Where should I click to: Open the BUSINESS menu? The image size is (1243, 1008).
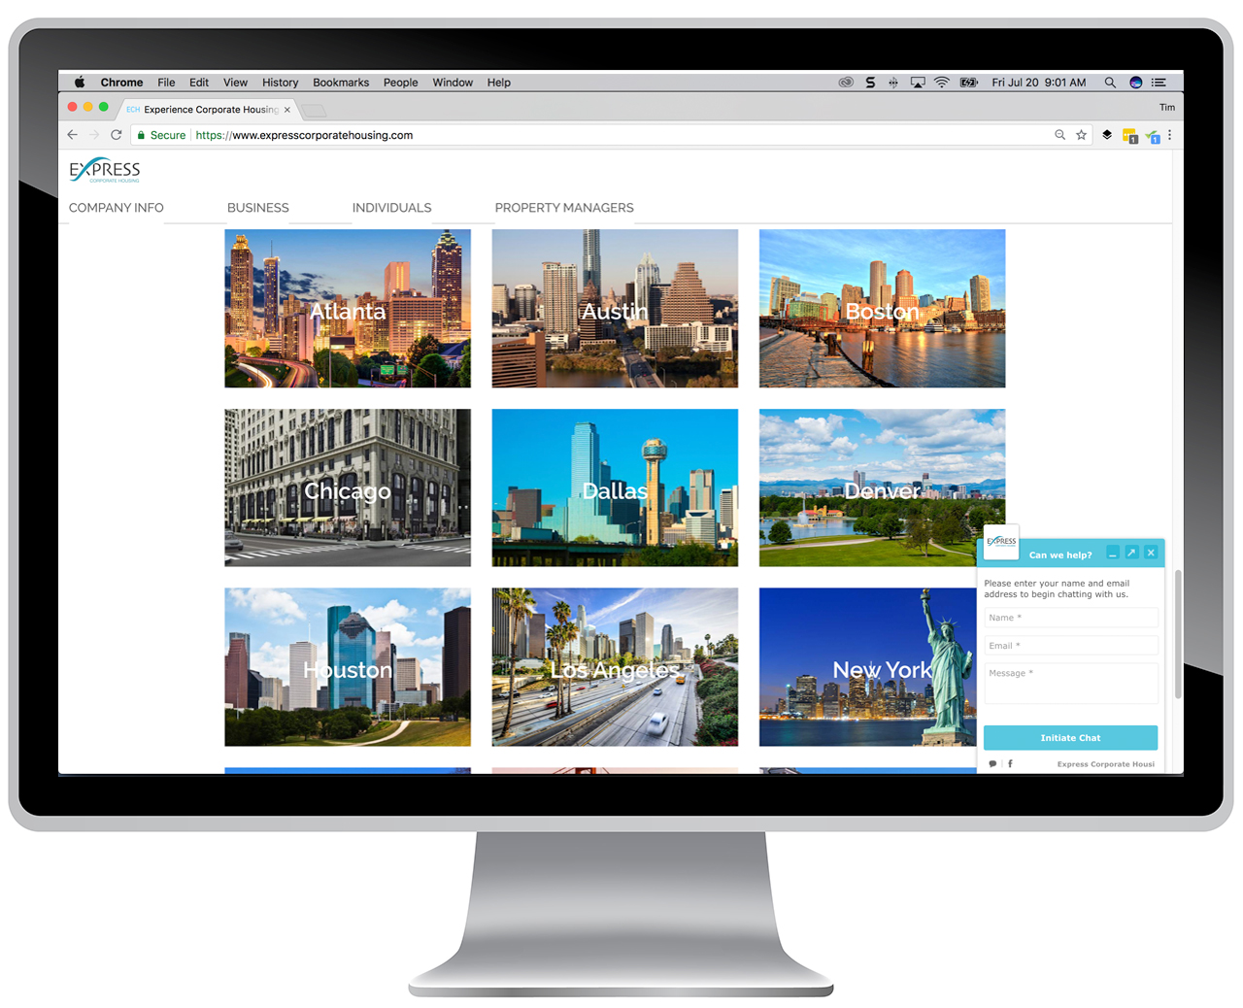pos(258,208)
